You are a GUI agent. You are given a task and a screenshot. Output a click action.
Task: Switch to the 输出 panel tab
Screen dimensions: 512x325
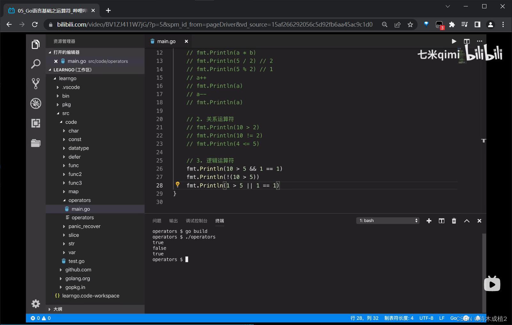click(x=173, y=221)
